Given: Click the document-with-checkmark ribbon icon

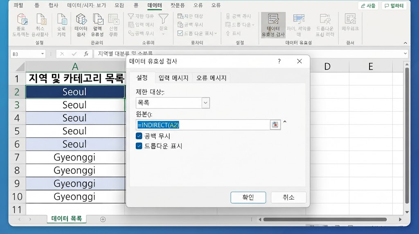Looking at the screenshot, I should point(97,19).
